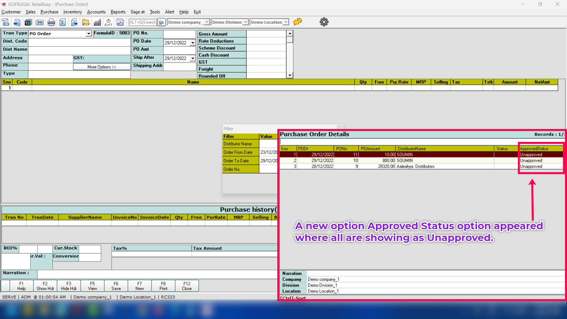Image resolution: width=567 pixels, height=319 pixels.
Task: Open the folder icon in toolbar
Action: coord(86,22)
